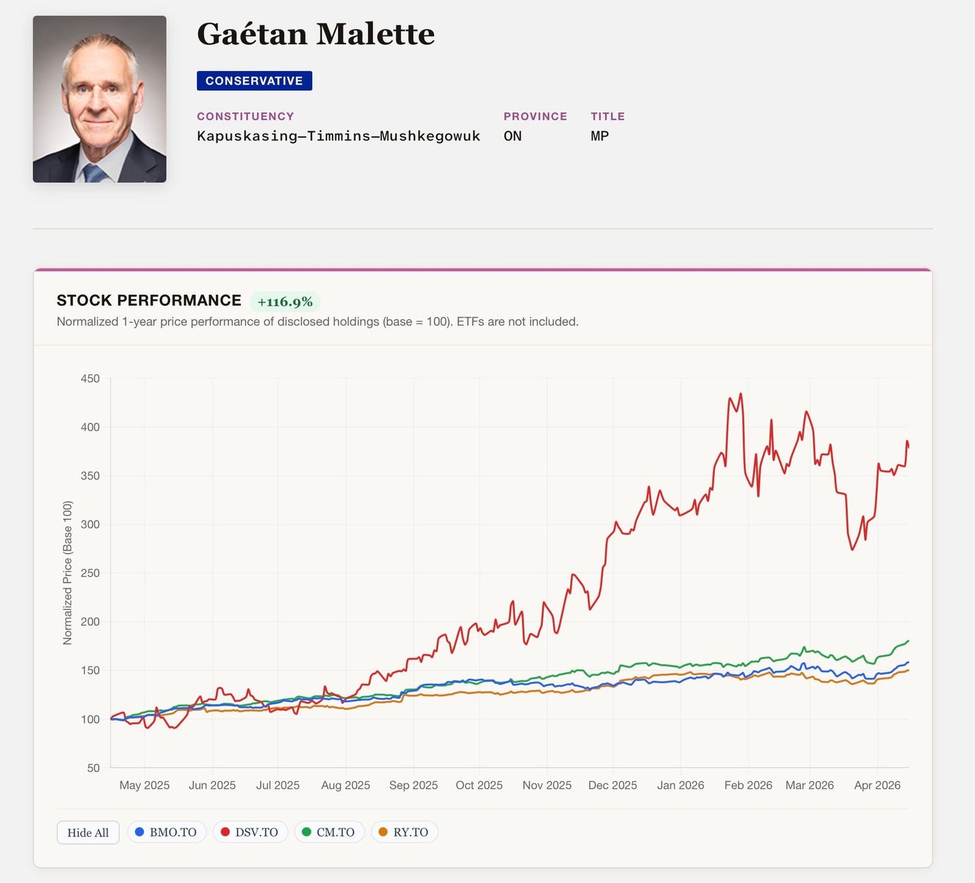This screenshot has width=975, height=883.
Task: Click Gaétan Malette's profile photo
Action: (x=100, y=99)
